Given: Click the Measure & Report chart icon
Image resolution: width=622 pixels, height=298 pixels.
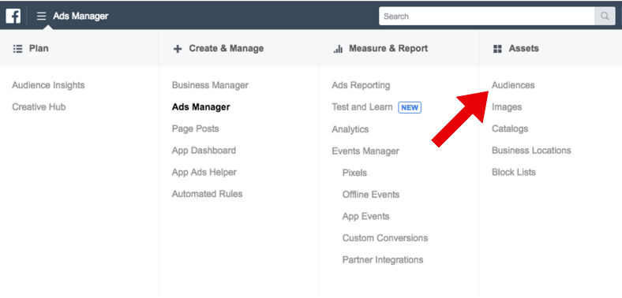Looking at the screenshot, I should [338, 49].
